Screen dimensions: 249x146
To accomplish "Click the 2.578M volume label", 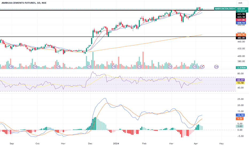I will point(241,67).
